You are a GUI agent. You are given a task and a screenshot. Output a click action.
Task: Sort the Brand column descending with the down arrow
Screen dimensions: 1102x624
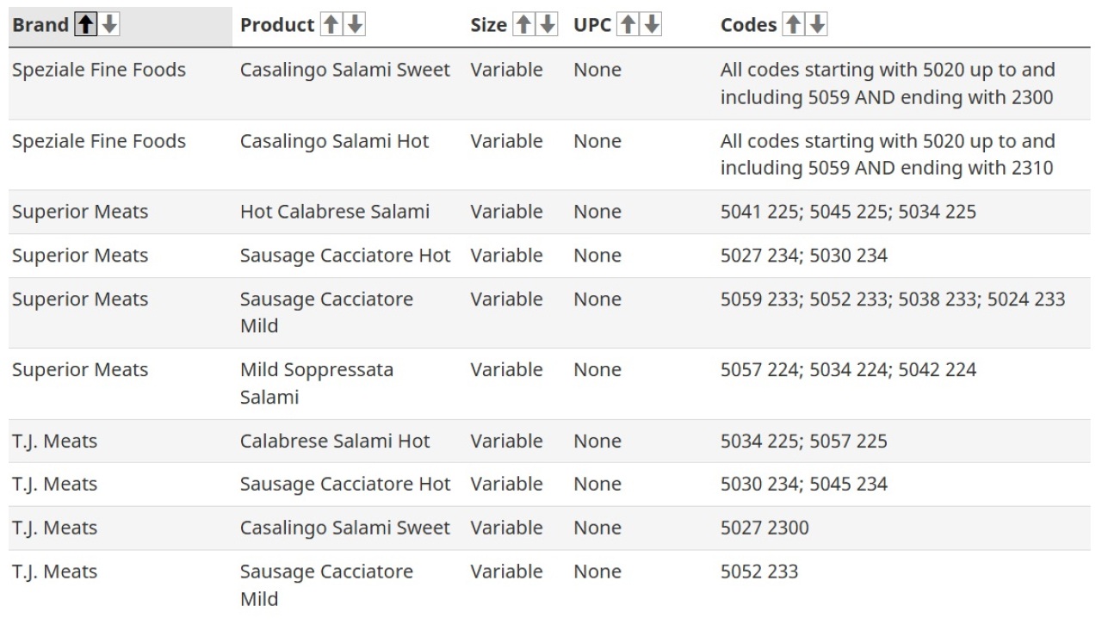coord(108,25)
